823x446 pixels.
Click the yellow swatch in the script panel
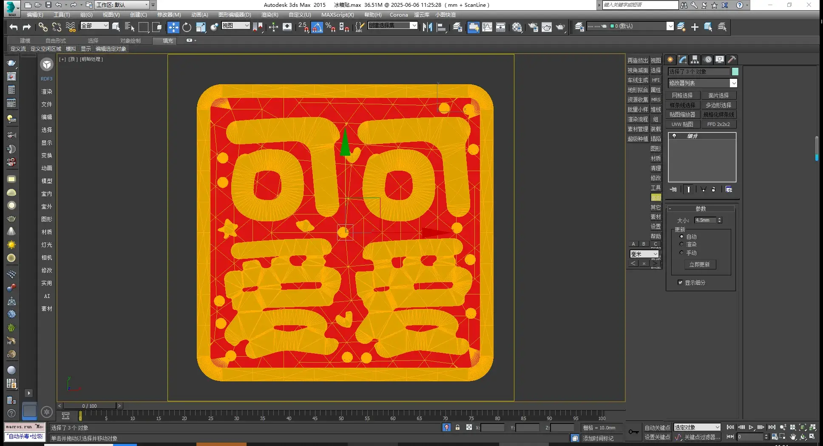click(x=656, y=197)
